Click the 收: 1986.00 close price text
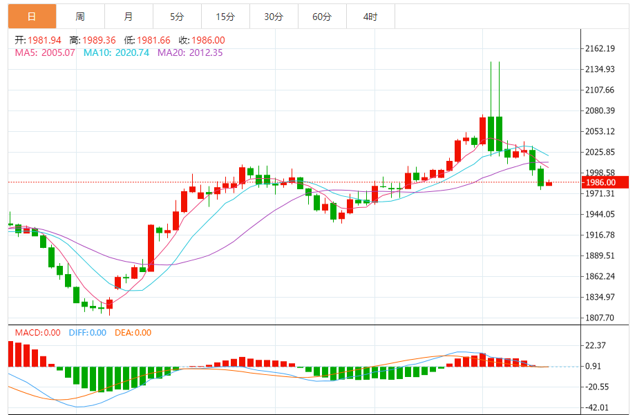The width and height of the screenshot is (635, 415). coord(202,40)
